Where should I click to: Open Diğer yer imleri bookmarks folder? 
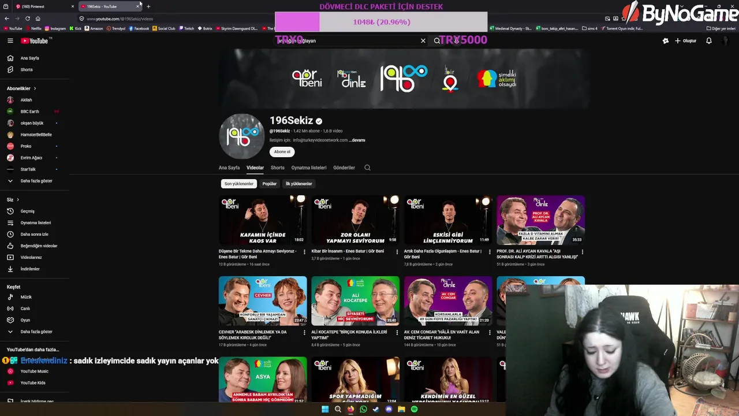coord(721,28)
